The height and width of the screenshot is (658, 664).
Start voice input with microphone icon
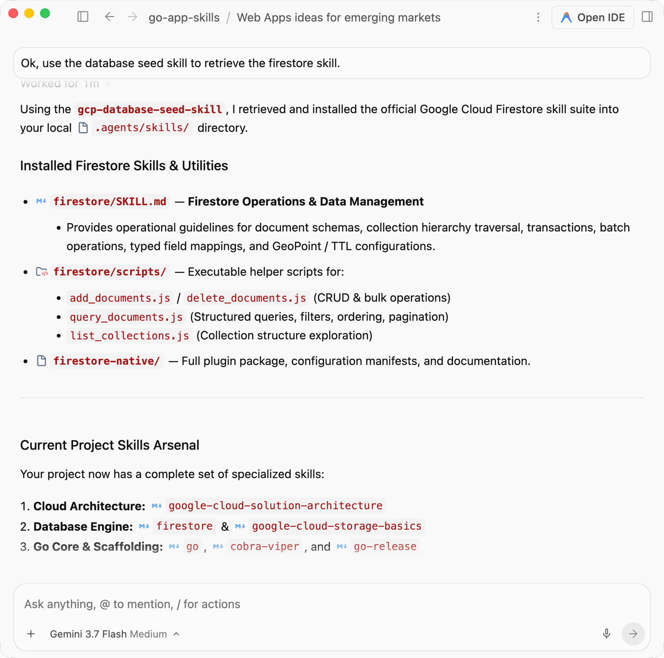click(x=607, y=634)
